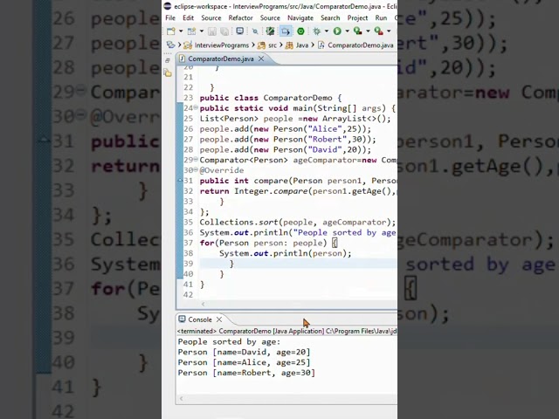
Task: Click console line 'Person [name=Alice, age=25]'
Action: coord(245,362)
